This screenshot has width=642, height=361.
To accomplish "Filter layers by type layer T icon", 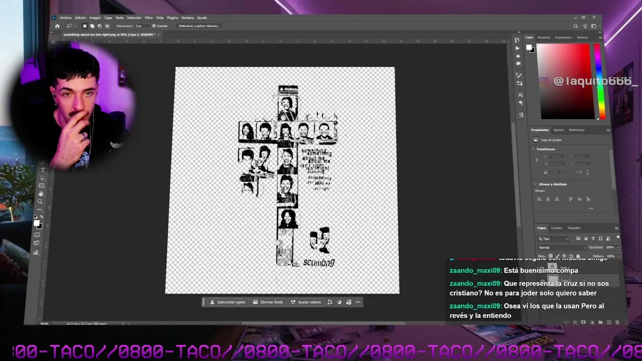I will [593, 239].
